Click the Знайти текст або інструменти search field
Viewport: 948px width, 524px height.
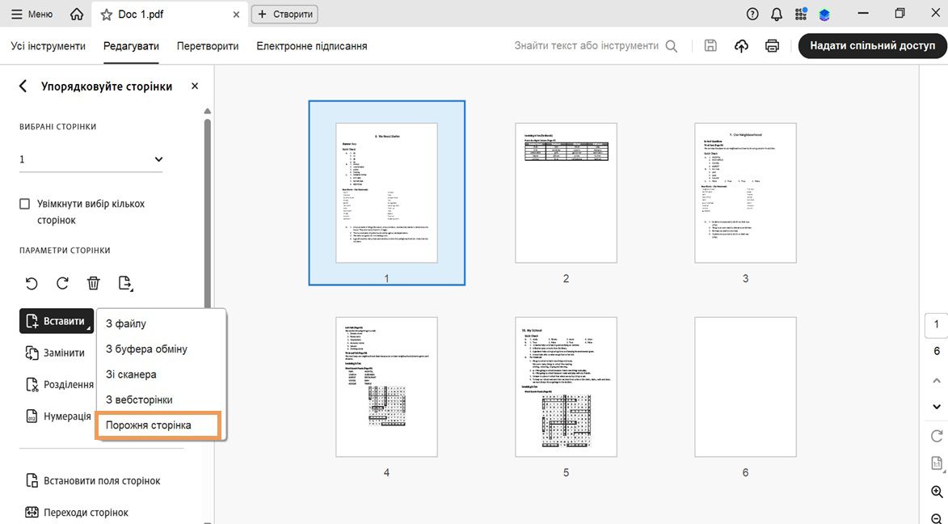pyautogui.click(x=587, y=45)
